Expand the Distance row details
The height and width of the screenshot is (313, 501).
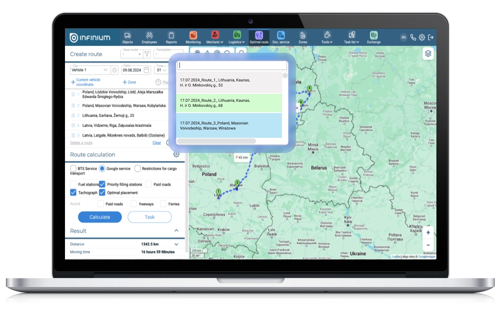pos(176,244)
